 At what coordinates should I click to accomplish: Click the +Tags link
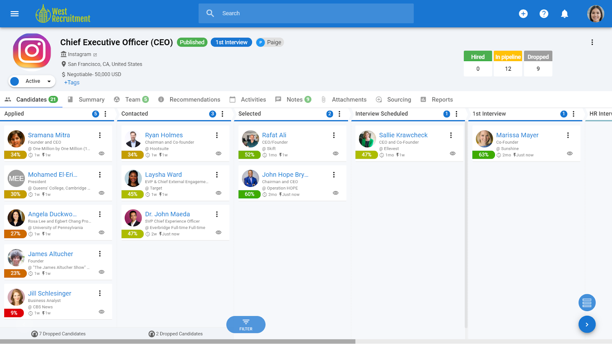click(x=72, y=82)
